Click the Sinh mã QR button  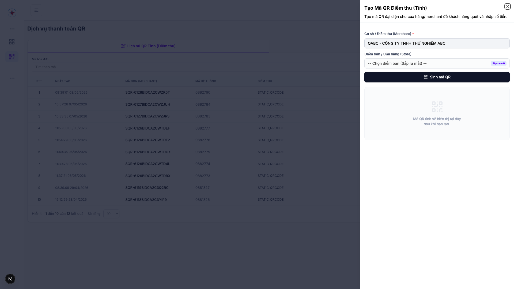click(437, 77)
